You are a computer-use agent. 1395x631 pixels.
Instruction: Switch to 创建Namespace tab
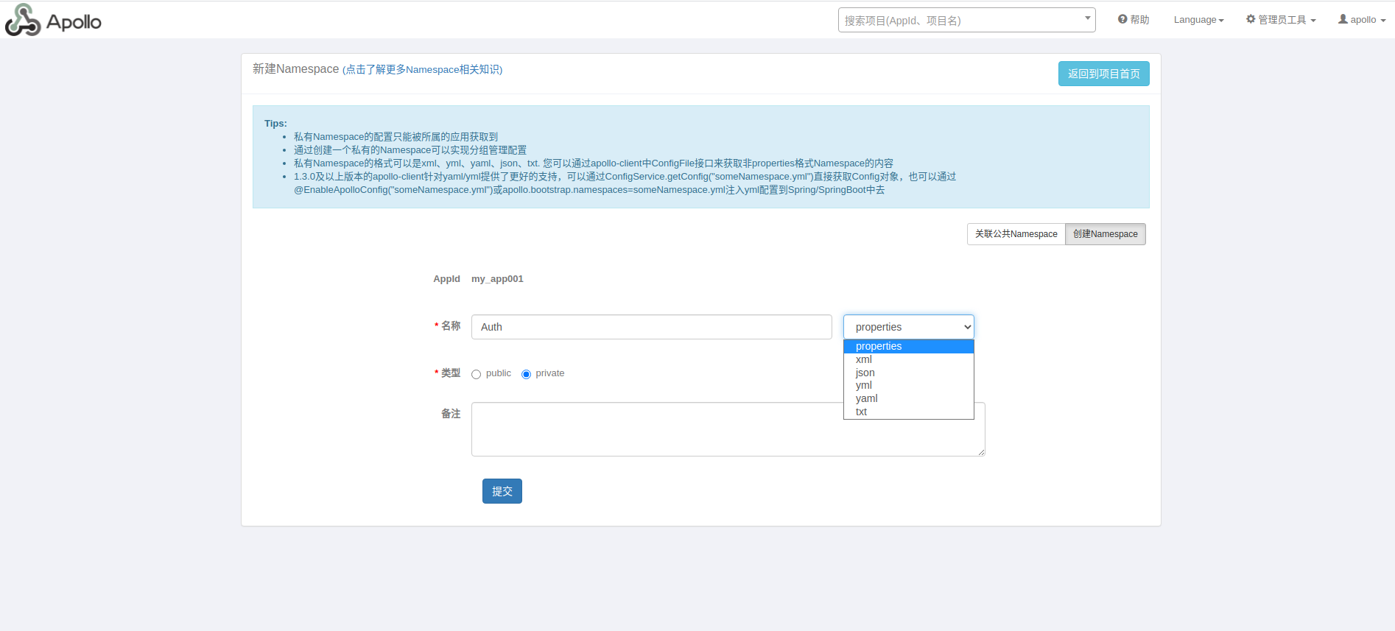click(1106, 234)
